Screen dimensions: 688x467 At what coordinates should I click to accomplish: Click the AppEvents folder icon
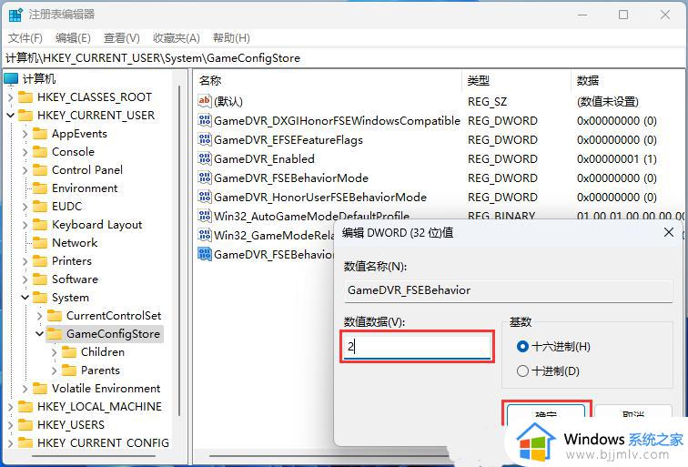39,134
